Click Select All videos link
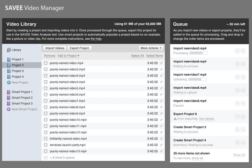This screenshot has height=168, width=252. click(137, 56)
